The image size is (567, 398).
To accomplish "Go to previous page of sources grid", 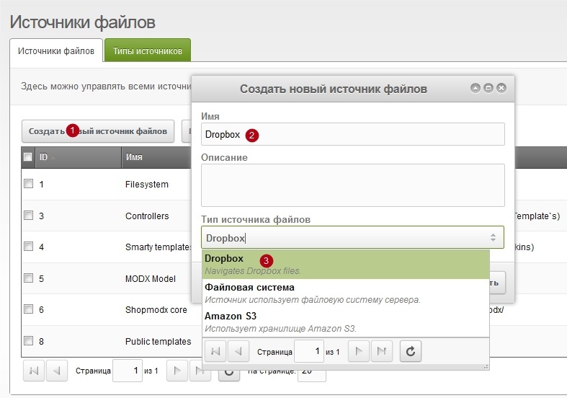I will 57,371.
